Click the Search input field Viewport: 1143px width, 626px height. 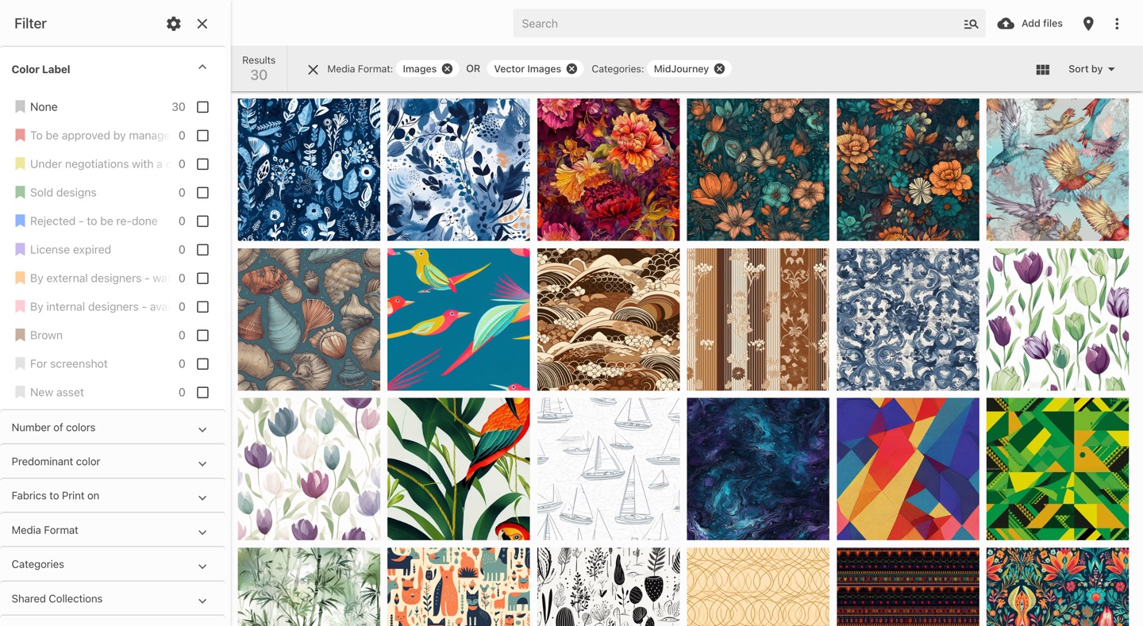734,24
